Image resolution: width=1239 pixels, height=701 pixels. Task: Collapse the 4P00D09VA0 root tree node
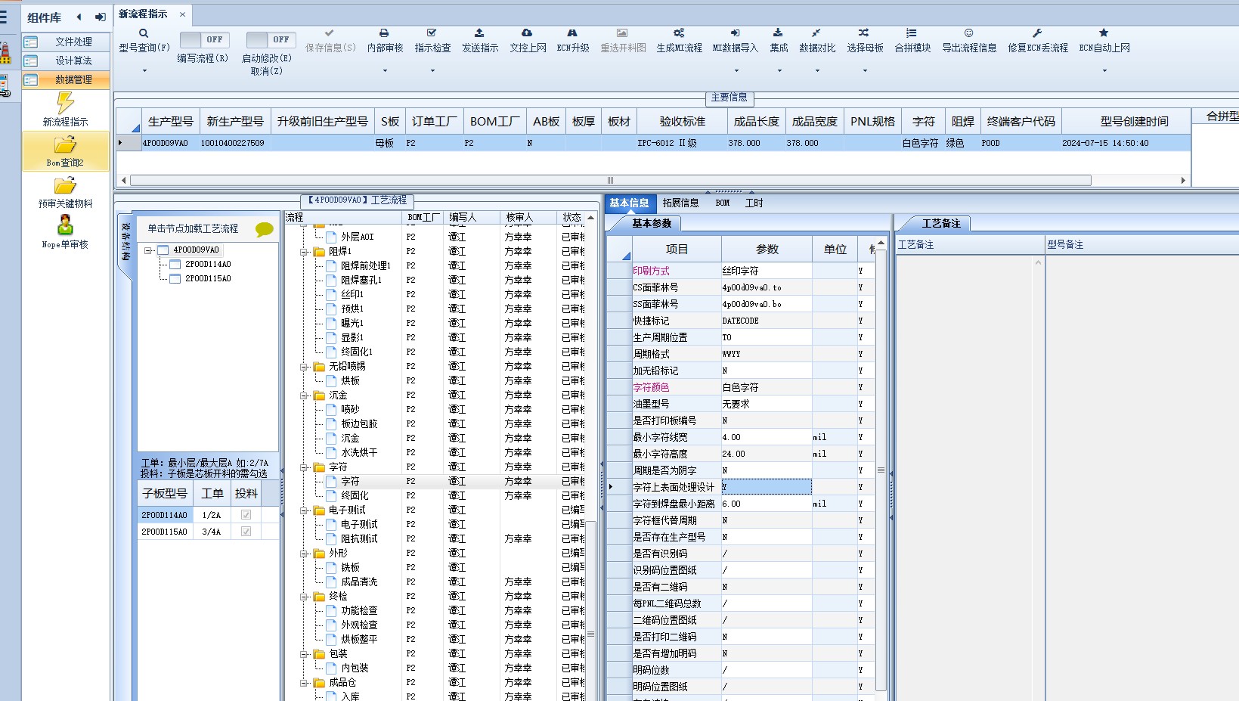pyautogui.click(x=149, y=250)
